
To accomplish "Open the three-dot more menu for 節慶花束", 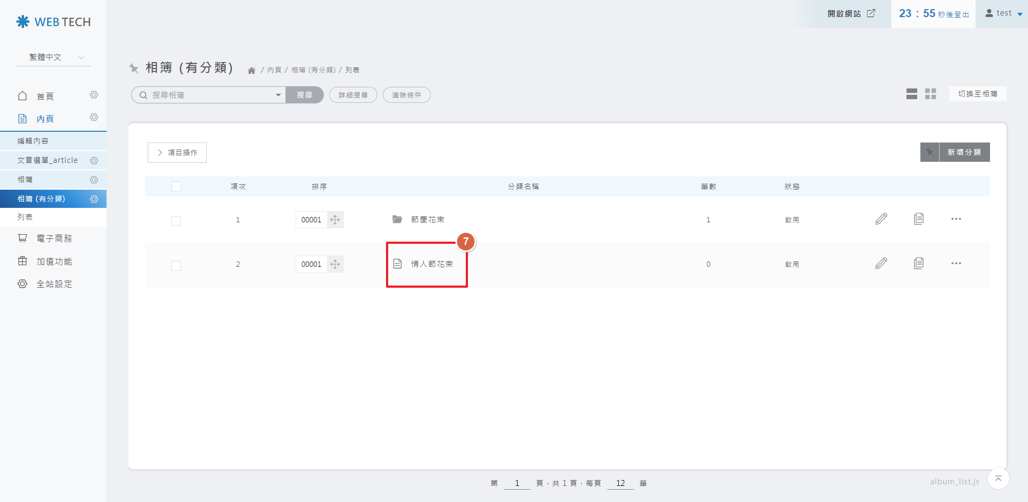I will point(956,219).
